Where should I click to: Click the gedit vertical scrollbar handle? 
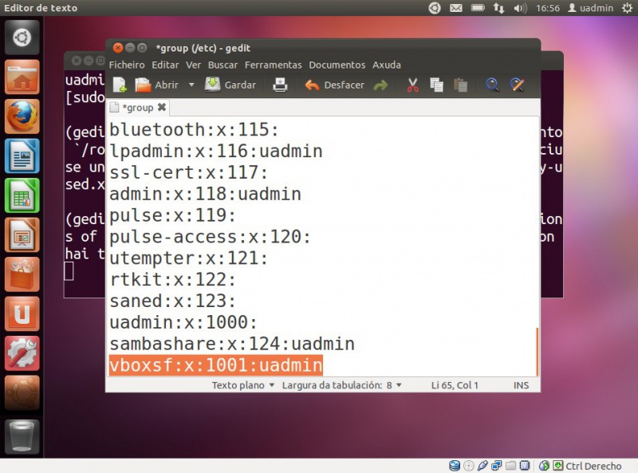click(537, 352)
